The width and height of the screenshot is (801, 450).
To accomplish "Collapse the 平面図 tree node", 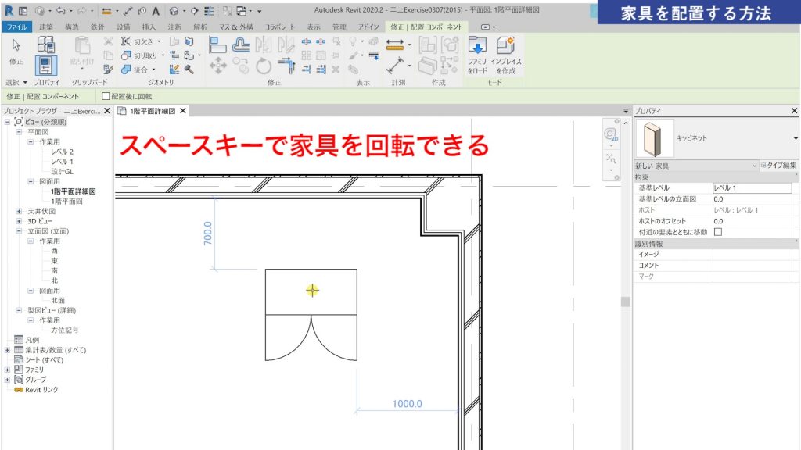I will pos(17,132).
